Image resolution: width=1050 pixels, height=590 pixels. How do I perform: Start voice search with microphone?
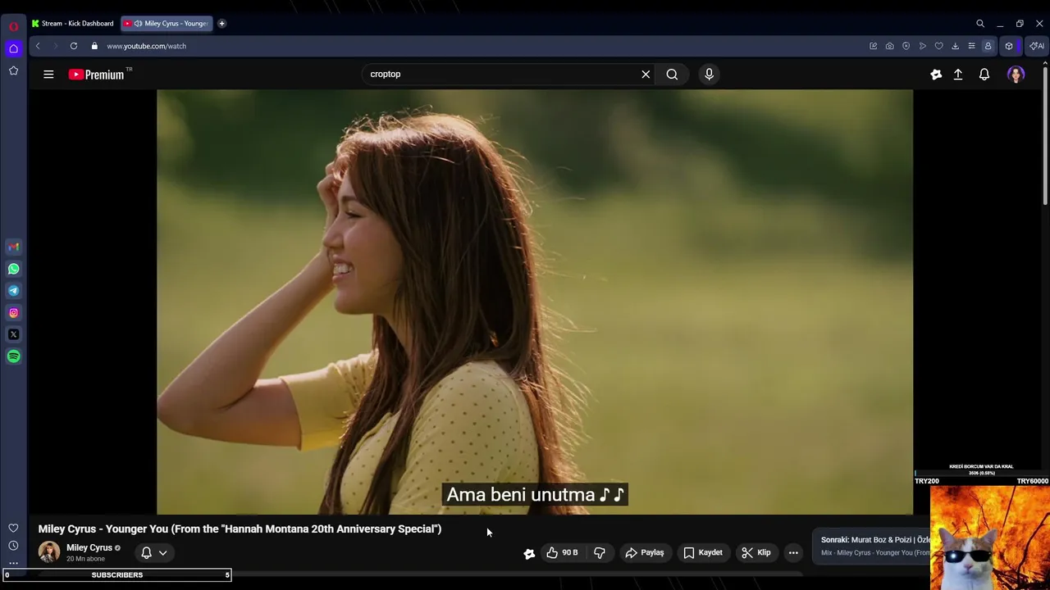(710, 74)
